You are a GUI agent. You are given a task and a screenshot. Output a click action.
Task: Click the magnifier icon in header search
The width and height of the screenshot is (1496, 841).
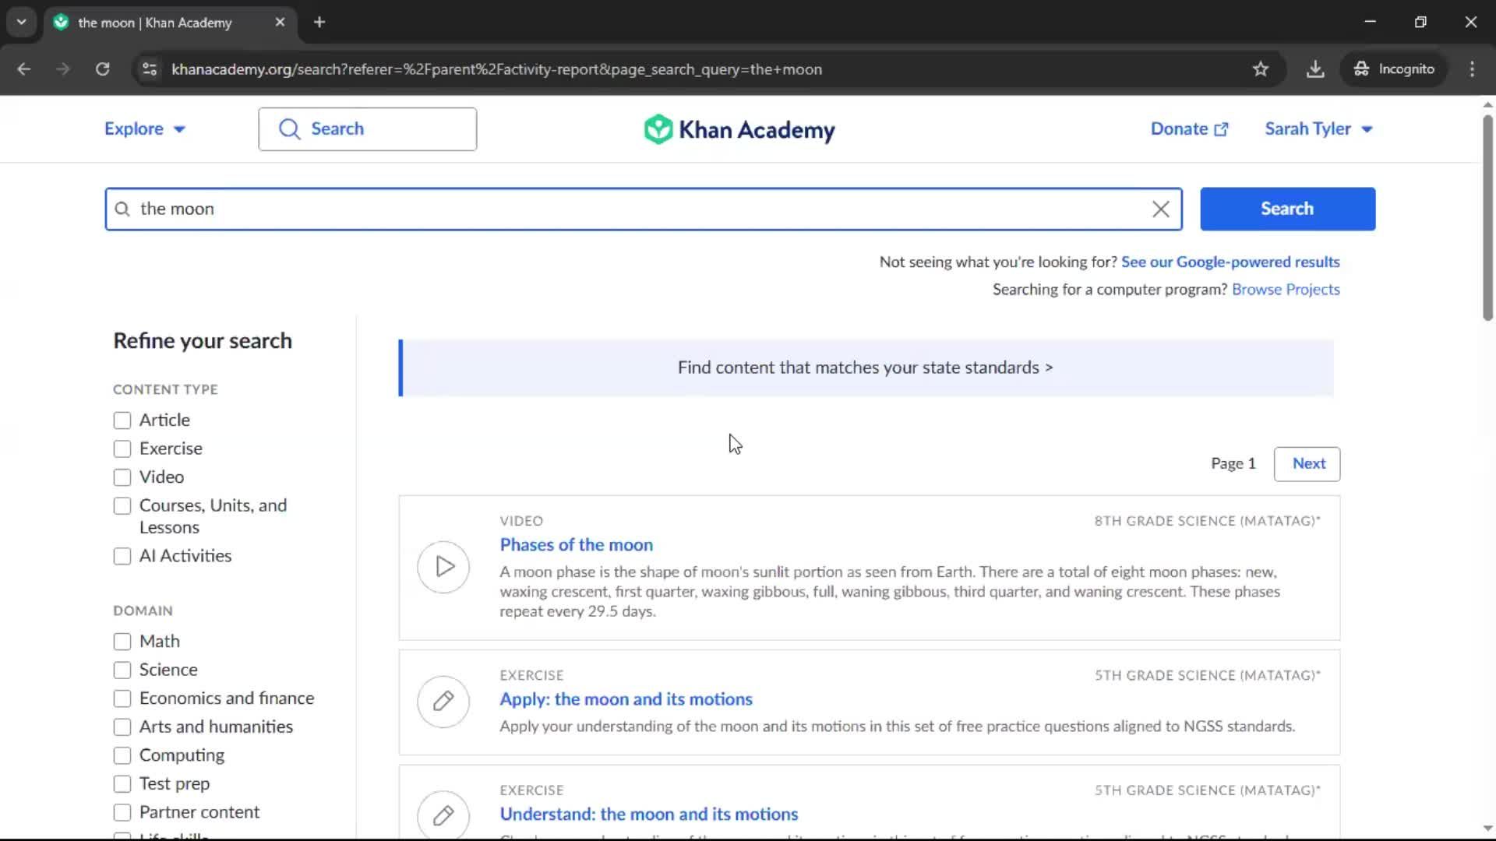[289, 129]
